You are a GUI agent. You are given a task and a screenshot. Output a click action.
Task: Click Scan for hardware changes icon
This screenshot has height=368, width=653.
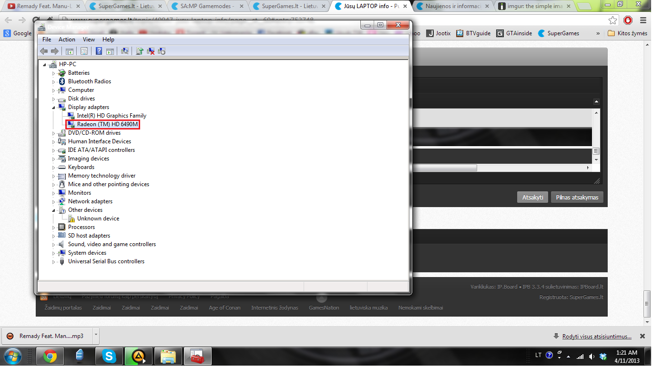[x=125, y=51]
